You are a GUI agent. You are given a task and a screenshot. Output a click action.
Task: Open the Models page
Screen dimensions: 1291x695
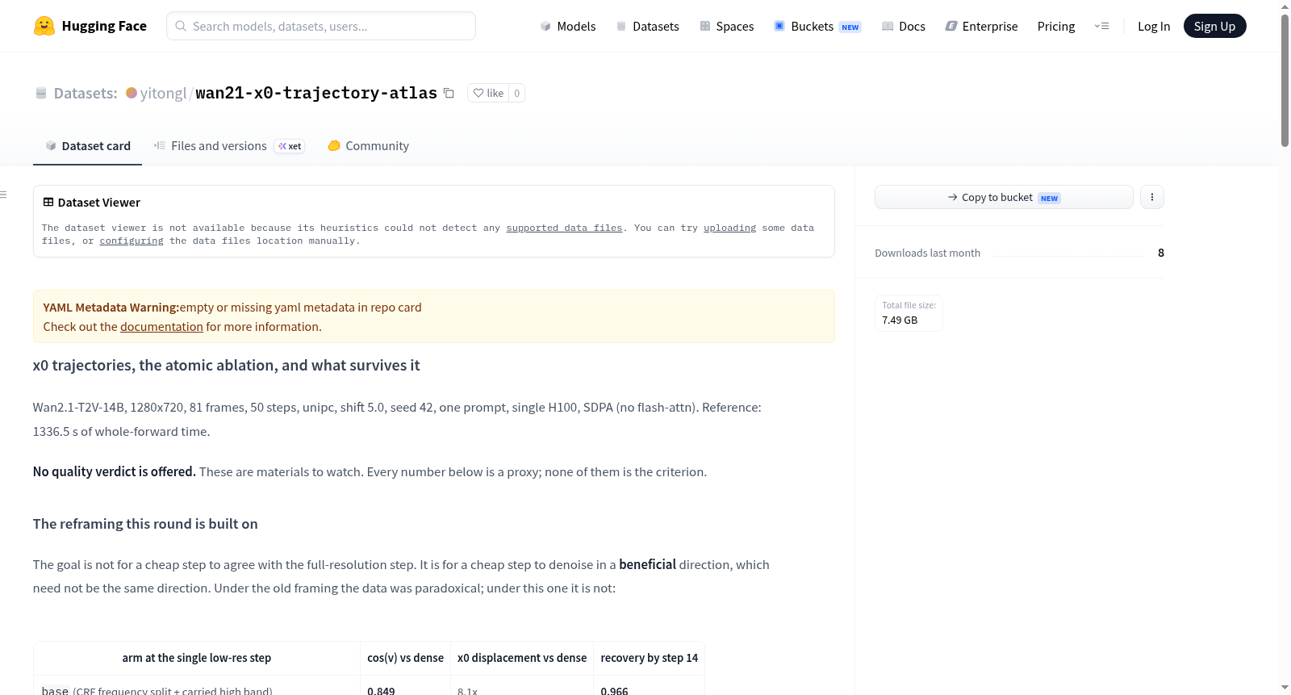[x=568, y=26]
